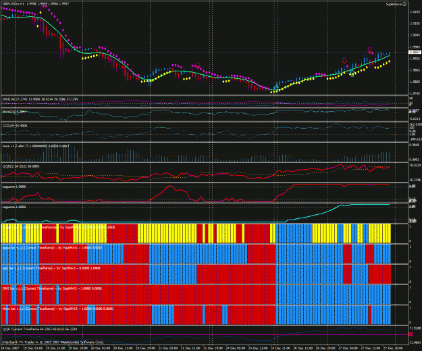Click the 26 Dec 12:00 time label
Image resolution: width=422 pixels, height=351 pixels.
[302, 348]
